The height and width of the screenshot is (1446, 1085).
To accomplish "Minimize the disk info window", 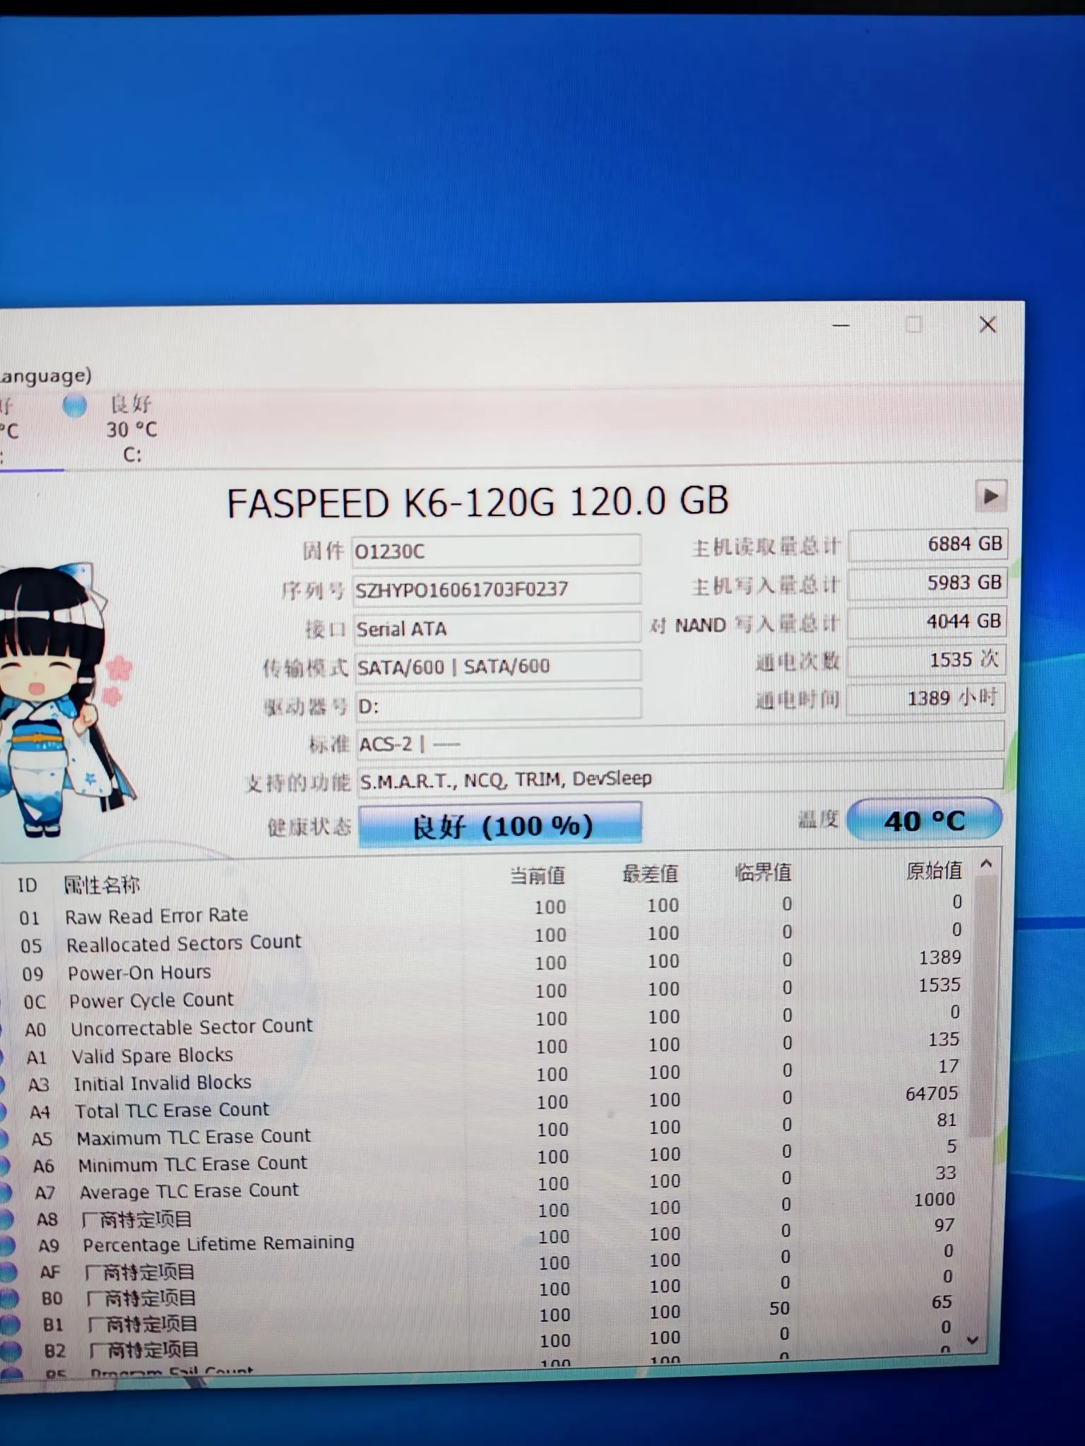I will click(841, 325).
